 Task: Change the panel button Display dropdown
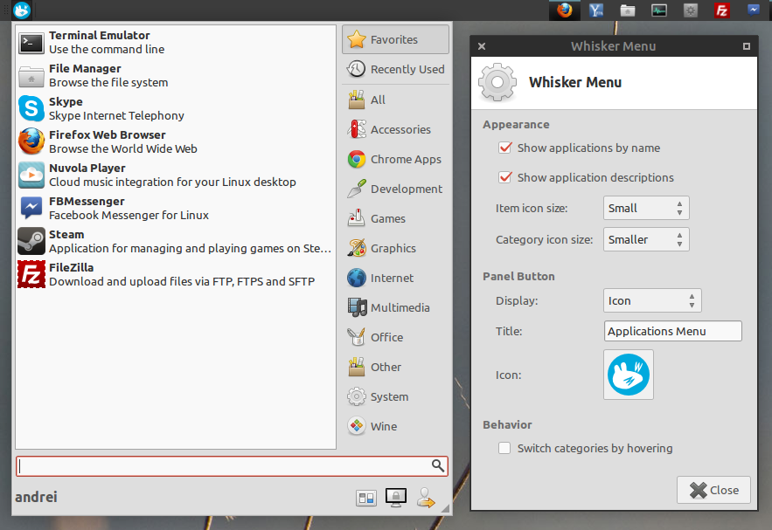coord(651,299)
